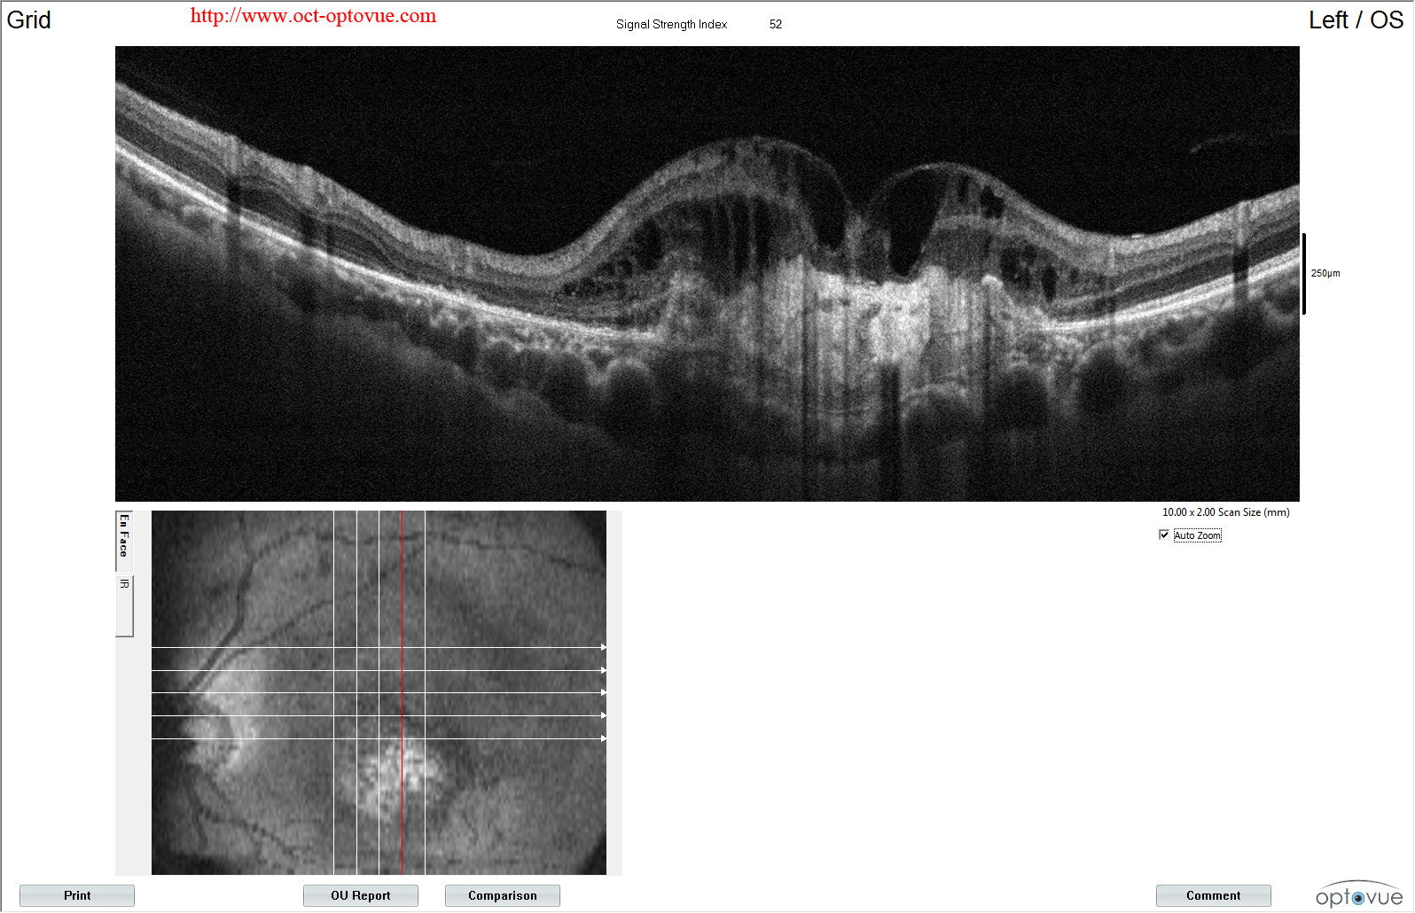1415x913 pixels.
Task: Select the red vertical scan line on fundus image
Action: pyautogui.click(x=402, y=692)
